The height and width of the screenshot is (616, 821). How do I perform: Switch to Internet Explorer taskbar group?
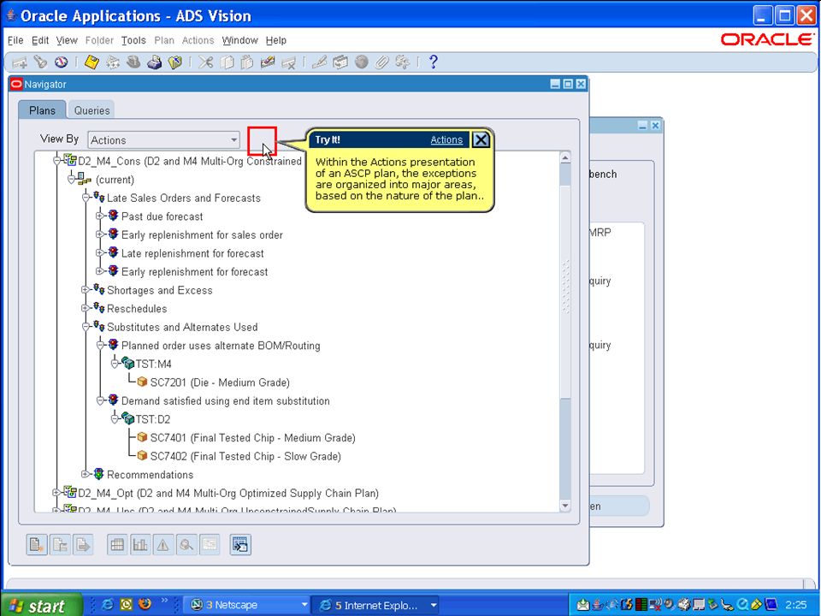tap(375, 605)
